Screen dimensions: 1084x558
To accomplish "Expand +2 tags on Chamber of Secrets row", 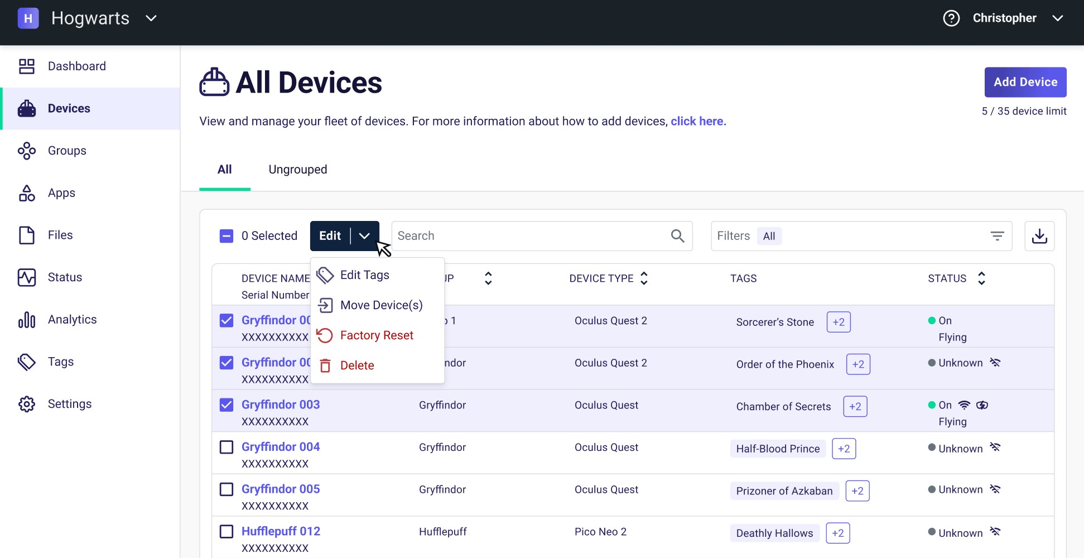I will [x=855, y=406].
